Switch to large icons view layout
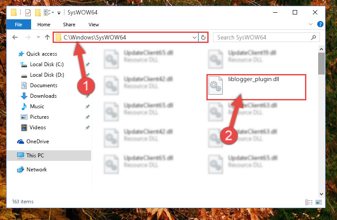The image size is (337, 220). click(319, 202)
